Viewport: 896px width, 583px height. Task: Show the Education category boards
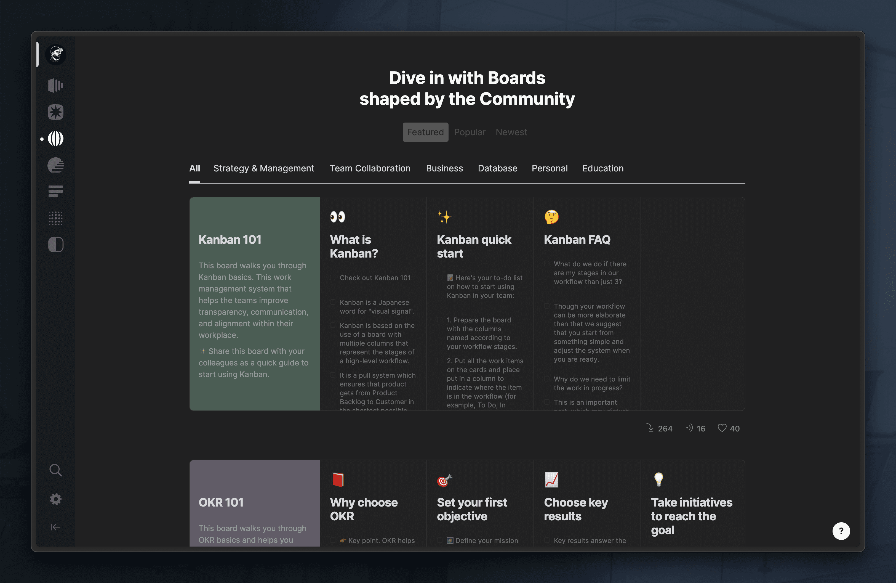coord(603,168)
